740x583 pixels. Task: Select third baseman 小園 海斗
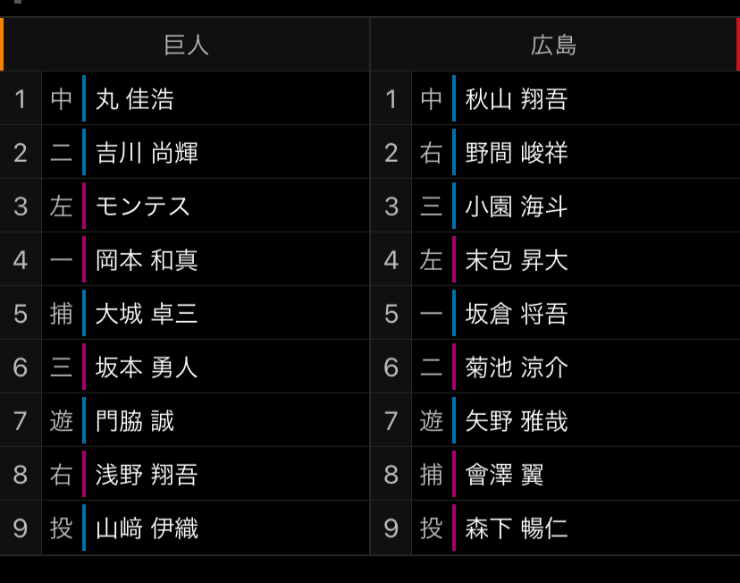click(x=517, y=207)
